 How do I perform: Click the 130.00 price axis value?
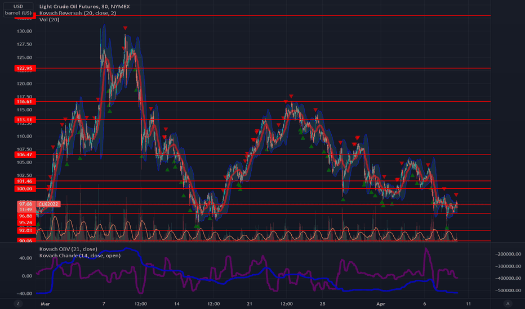click(24, 31)
